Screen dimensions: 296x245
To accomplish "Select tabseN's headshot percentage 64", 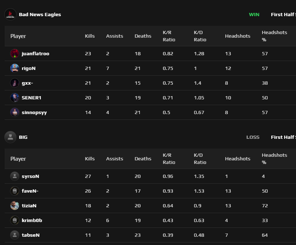I will (265, 235).
